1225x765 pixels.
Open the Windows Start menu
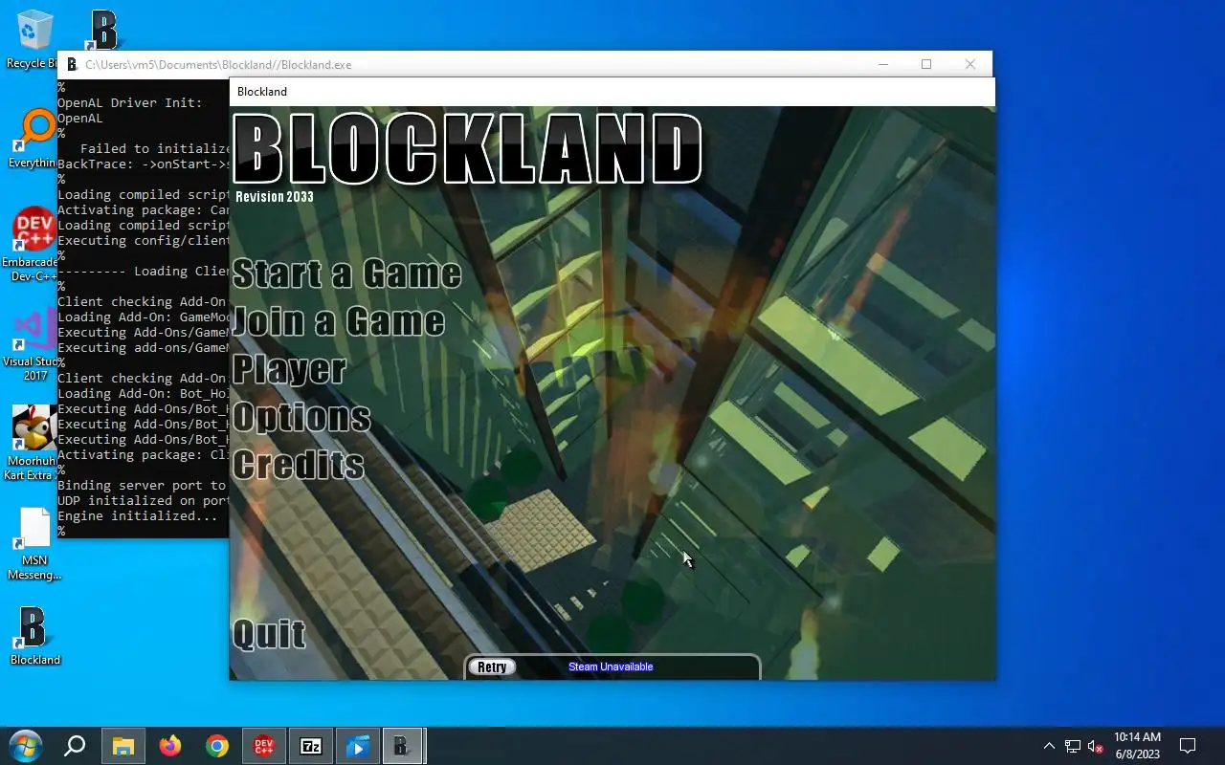pos(25,746)
